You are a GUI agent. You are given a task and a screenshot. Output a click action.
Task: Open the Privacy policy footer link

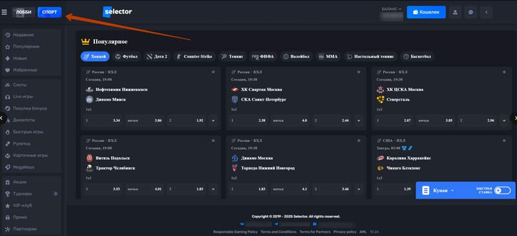coord(345,231)
